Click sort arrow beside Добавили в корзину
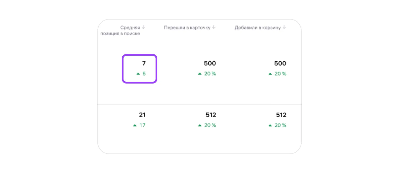This screenshot has height=173, width=399. click(284, 27)
